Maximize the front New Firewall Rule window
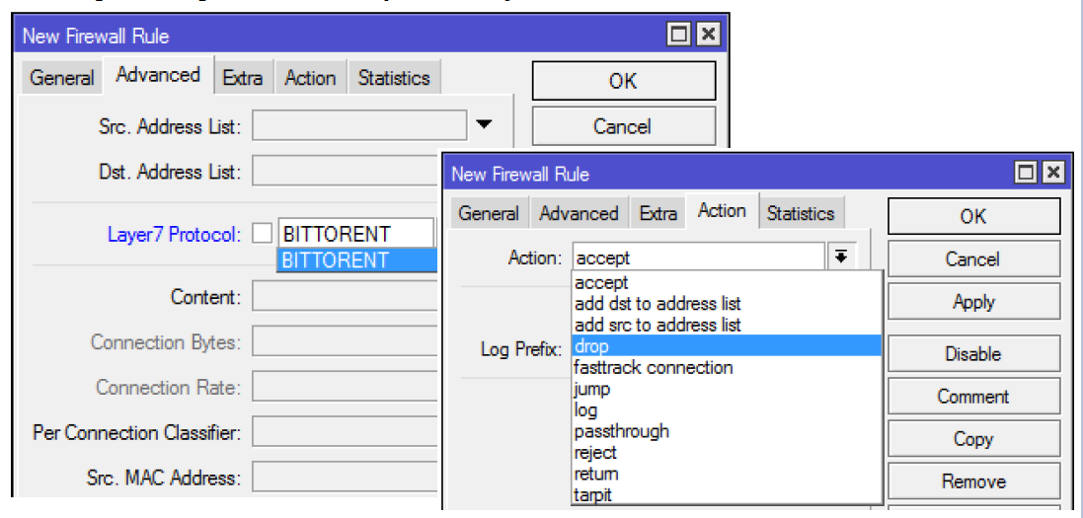This screenshot has width=1083, height=518. [1027, 174]
